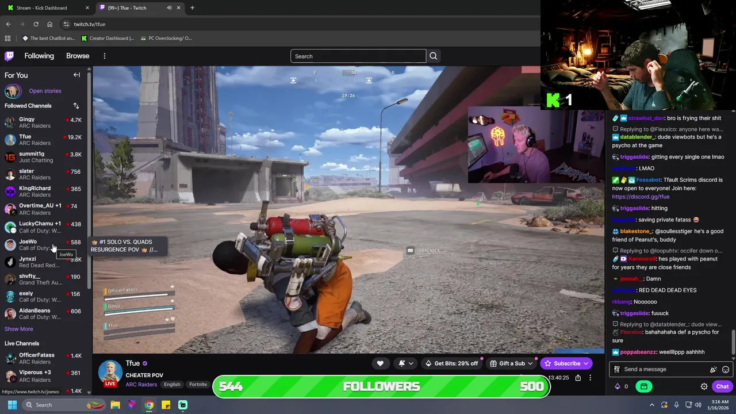
Task: Click the browser home button
Action: (49, 24)
